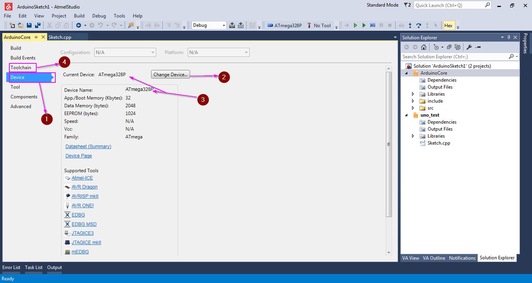Open the Project menu
Screen dimensions: 532x283
[x=59, y=16]
